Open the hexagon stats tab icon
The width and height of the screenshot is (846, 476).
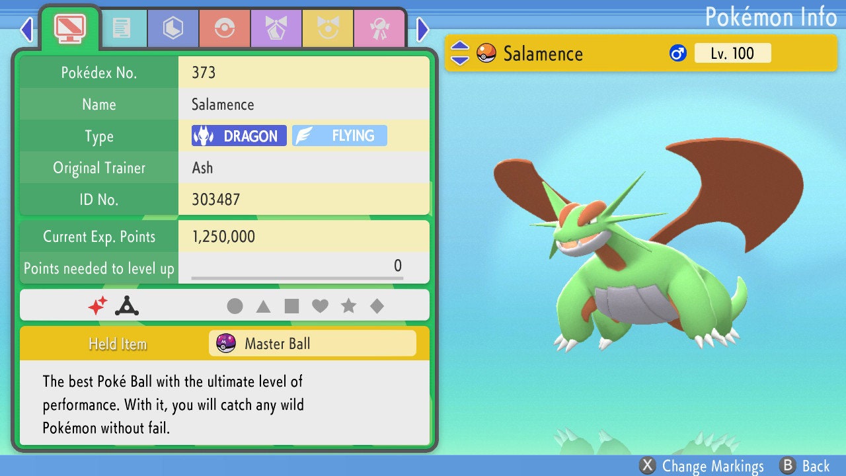pyautogui.click(x=173, y=28)
